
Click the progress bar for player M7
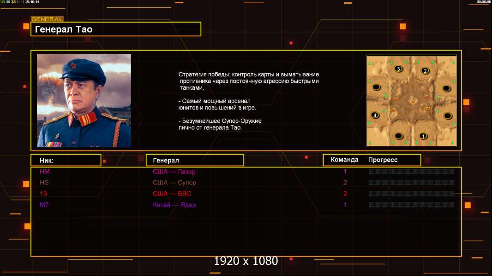[x=412, y=205]
